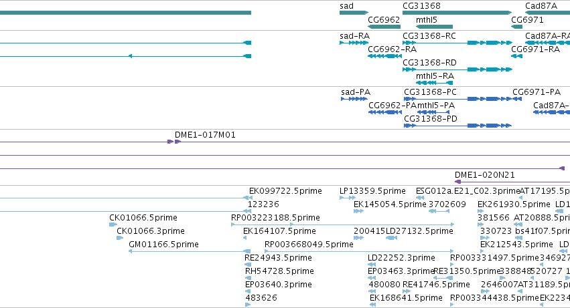The width and height of the screenshot is (570, 308).
Task: Select the sad gene bar
Action: click(x=354, y=13)
